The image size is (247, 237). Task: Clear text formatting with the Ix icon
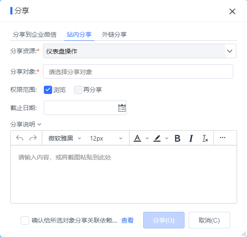[205, 138]
